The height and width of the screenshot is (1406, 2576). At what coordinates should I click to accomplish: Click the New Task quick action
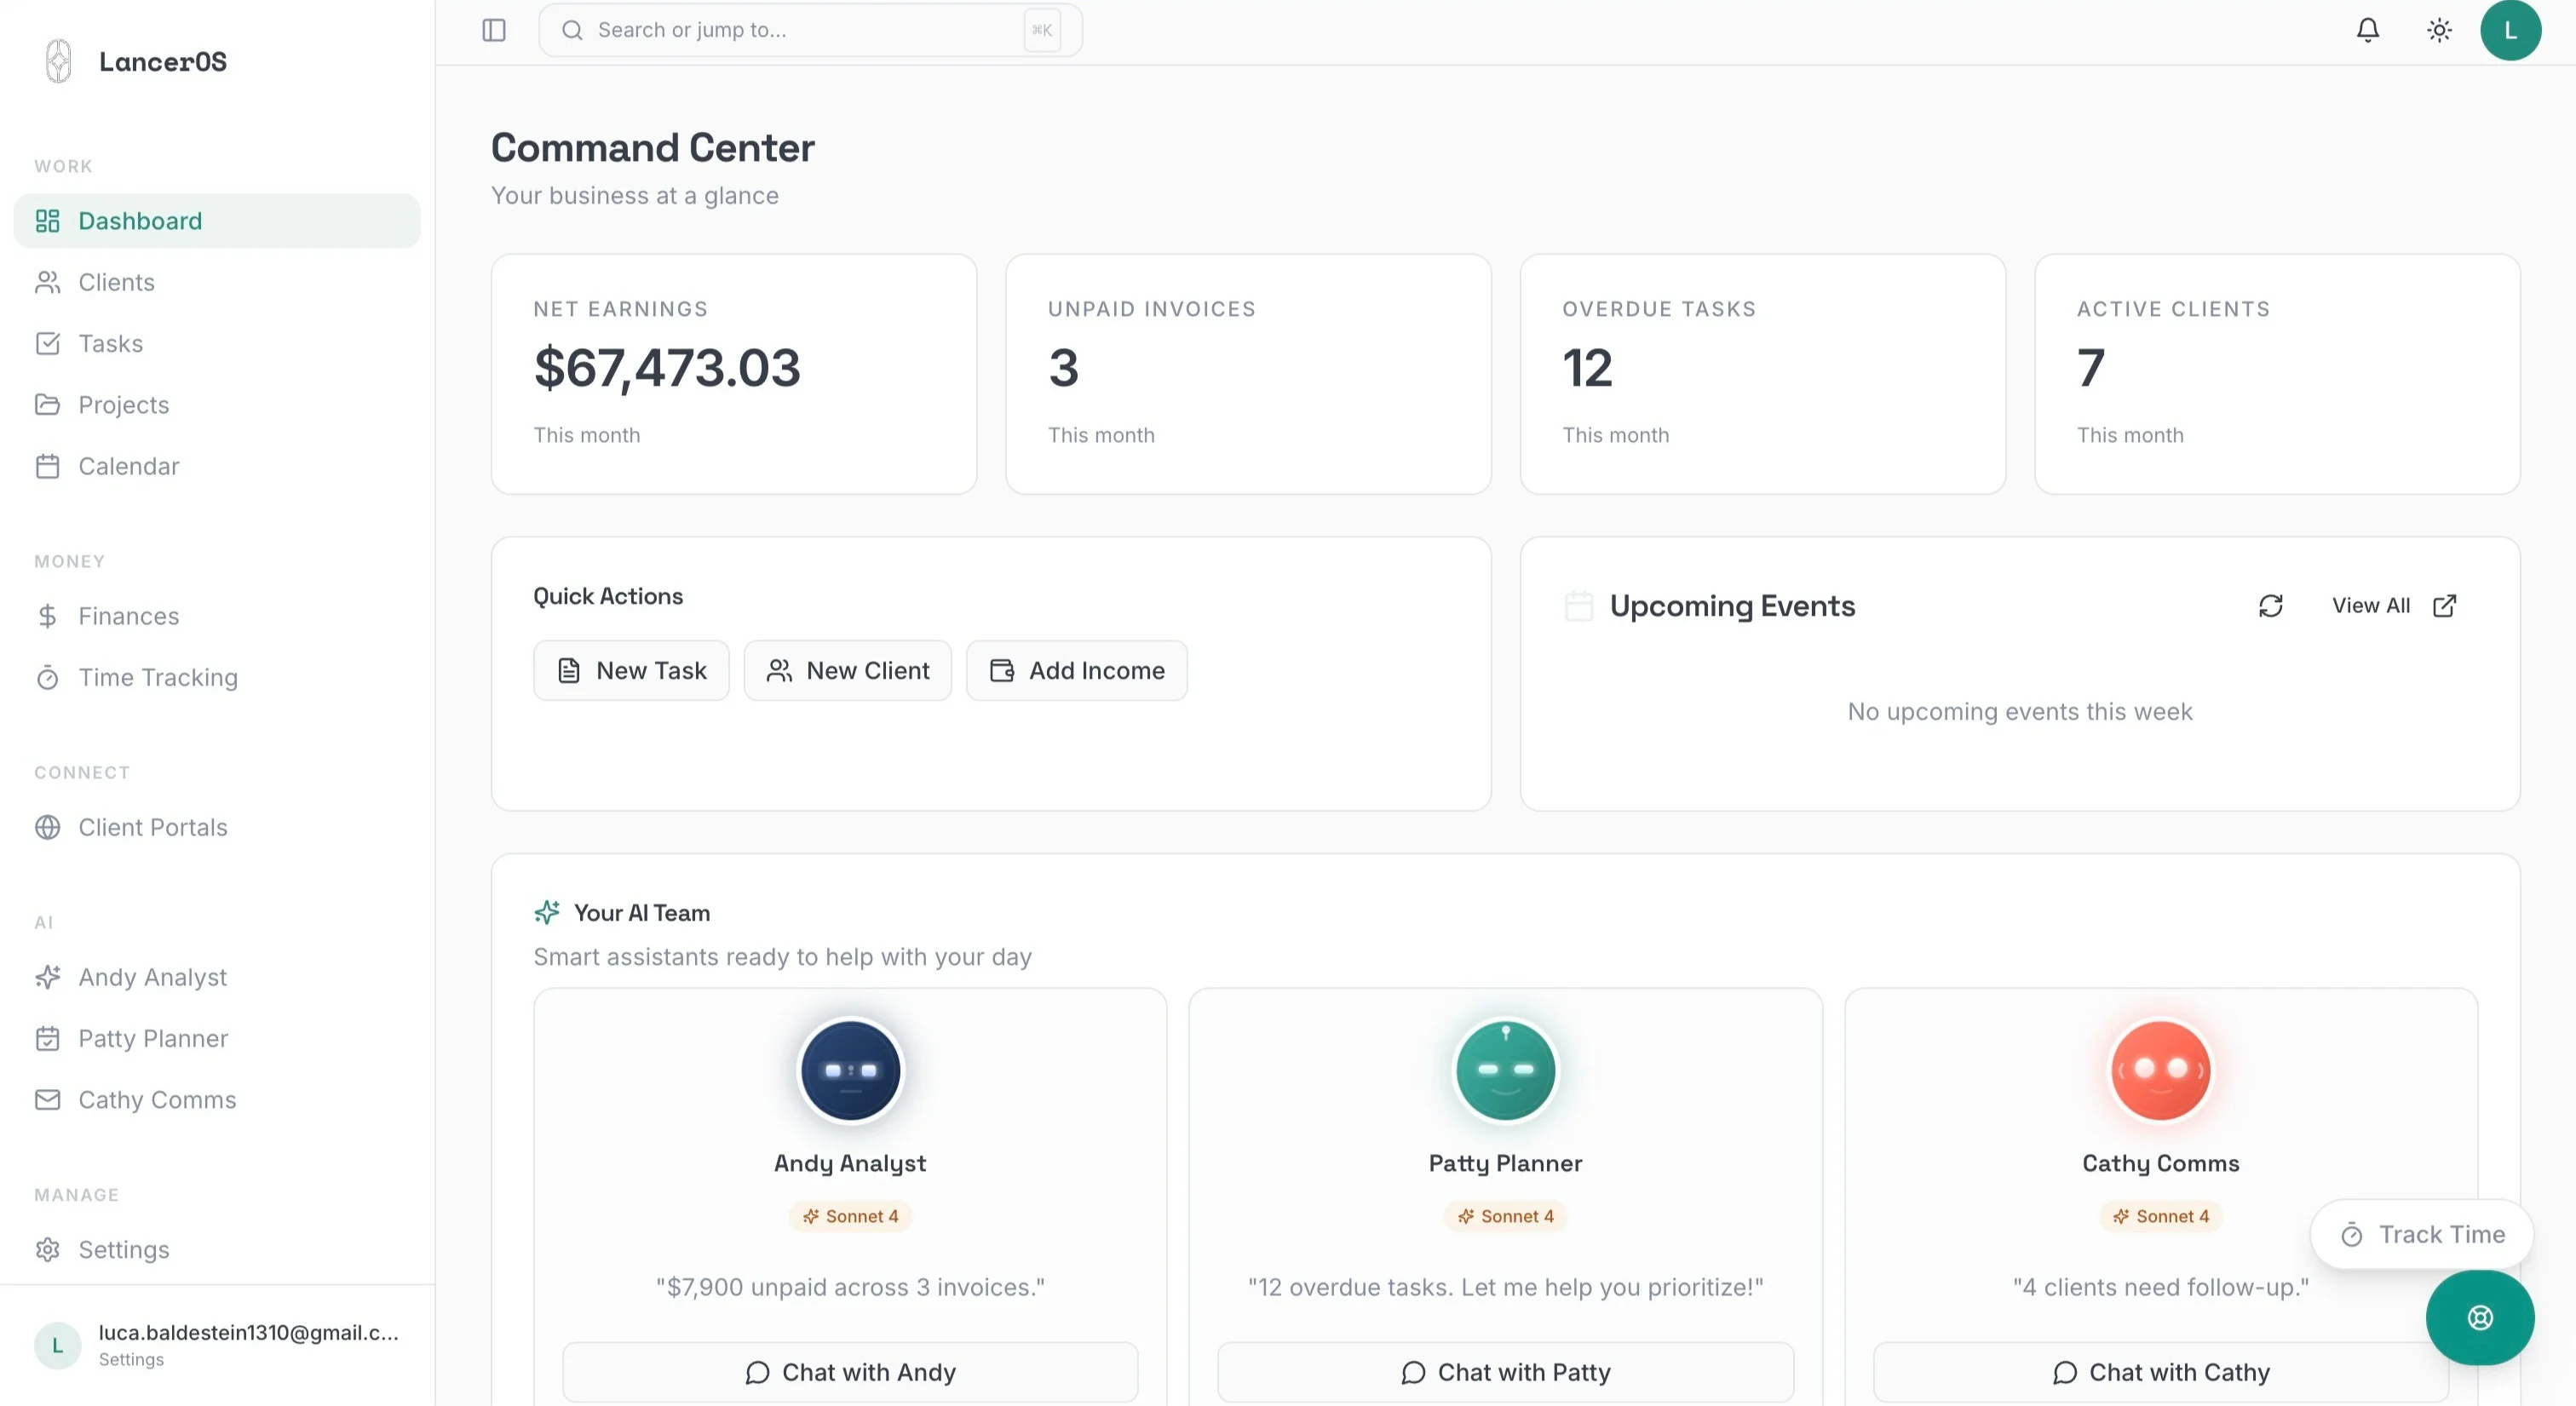tap(631, 670)
